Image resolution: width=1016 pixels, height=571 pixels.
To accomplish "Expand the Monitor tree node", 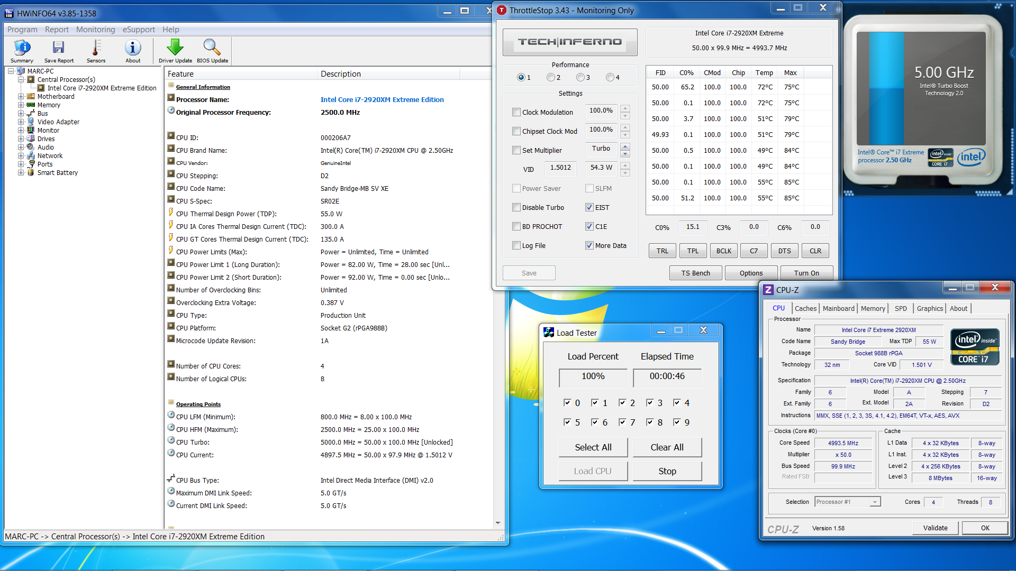I will [21, 130].
